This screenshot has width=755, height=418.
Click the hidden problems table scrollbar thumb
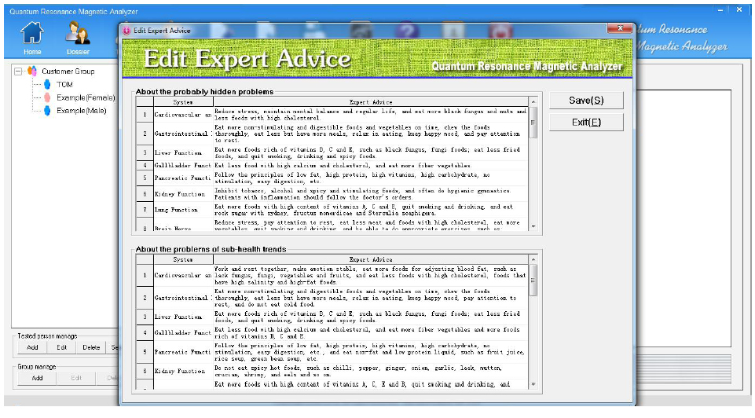tap(533, 123)
